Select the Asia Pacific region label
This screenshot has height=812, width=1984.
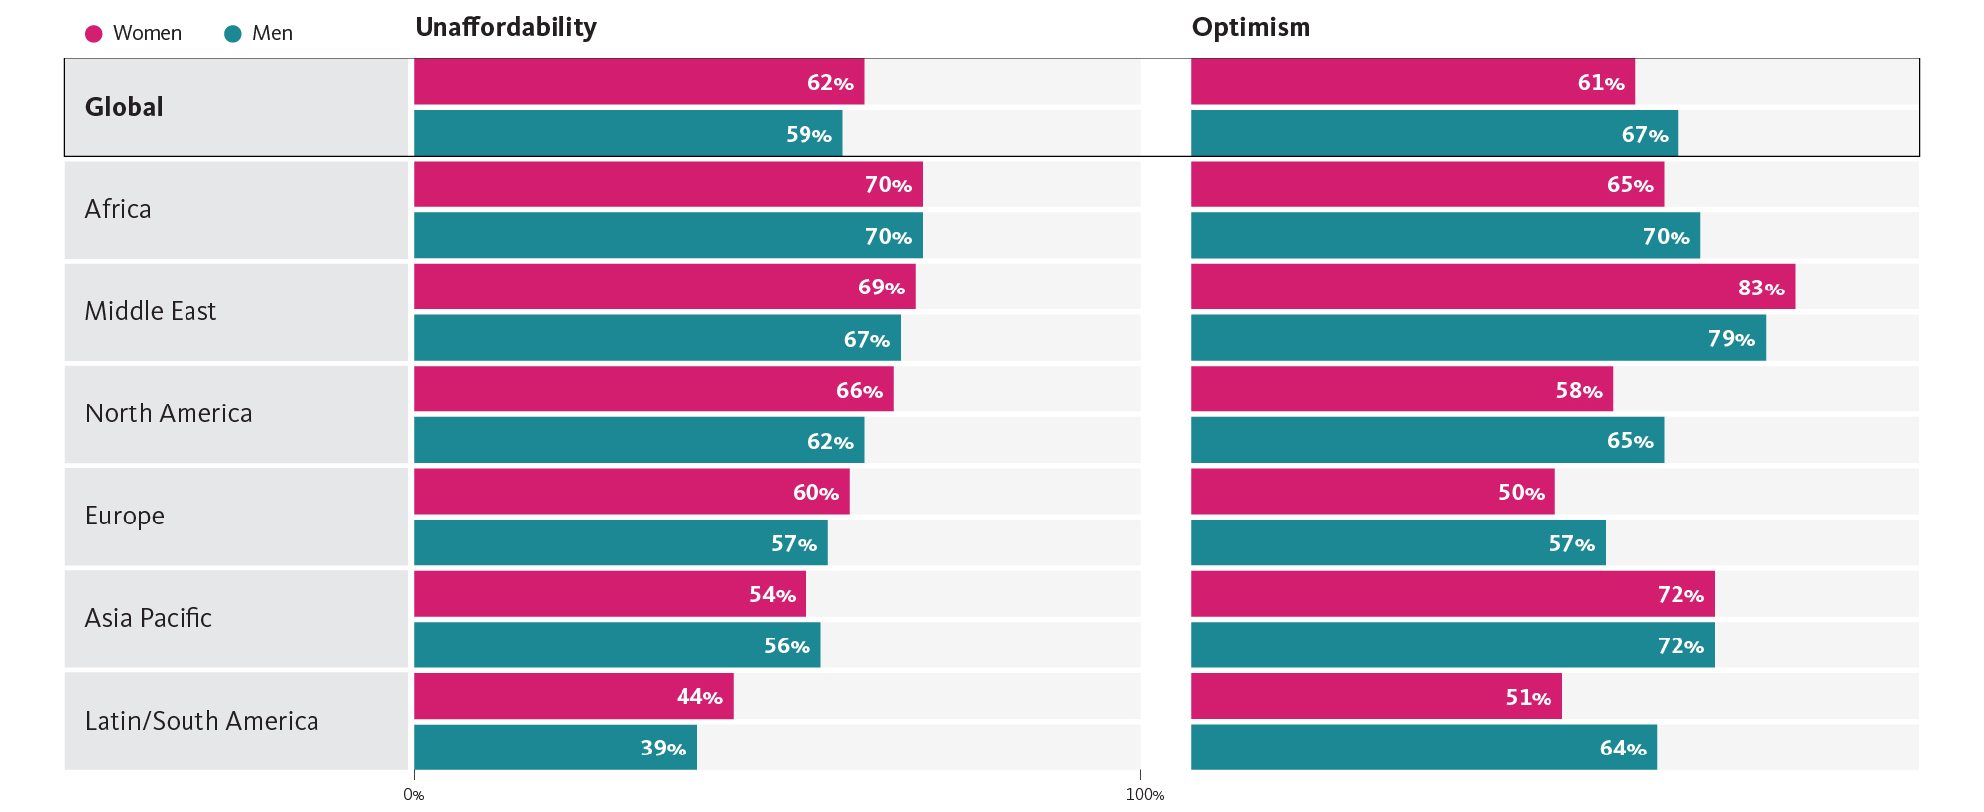[149, 618]
